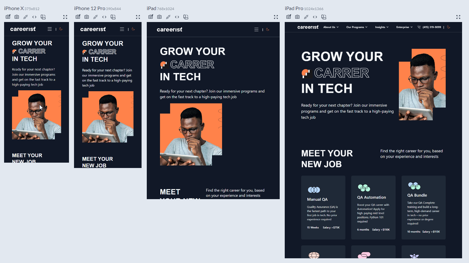This screenshot has width=469, height=263.
Task: Click careerist logo in iPhone X page
Action: 23,29
